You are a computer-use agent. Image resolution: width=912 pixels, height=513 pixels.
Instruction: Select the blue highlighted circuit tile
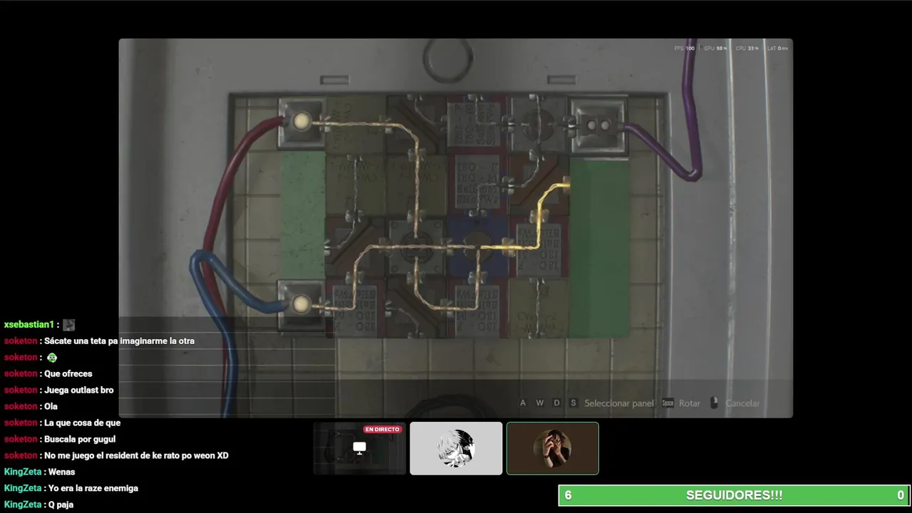(478, 247)
